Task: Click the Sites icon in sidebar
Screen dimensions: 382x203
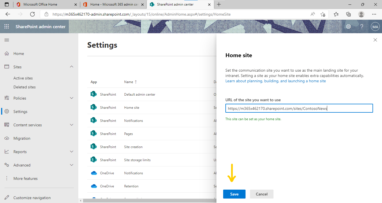Action: (7, 67)
